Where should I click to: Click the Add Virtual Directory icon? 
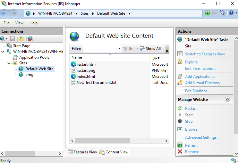[180, 83]
